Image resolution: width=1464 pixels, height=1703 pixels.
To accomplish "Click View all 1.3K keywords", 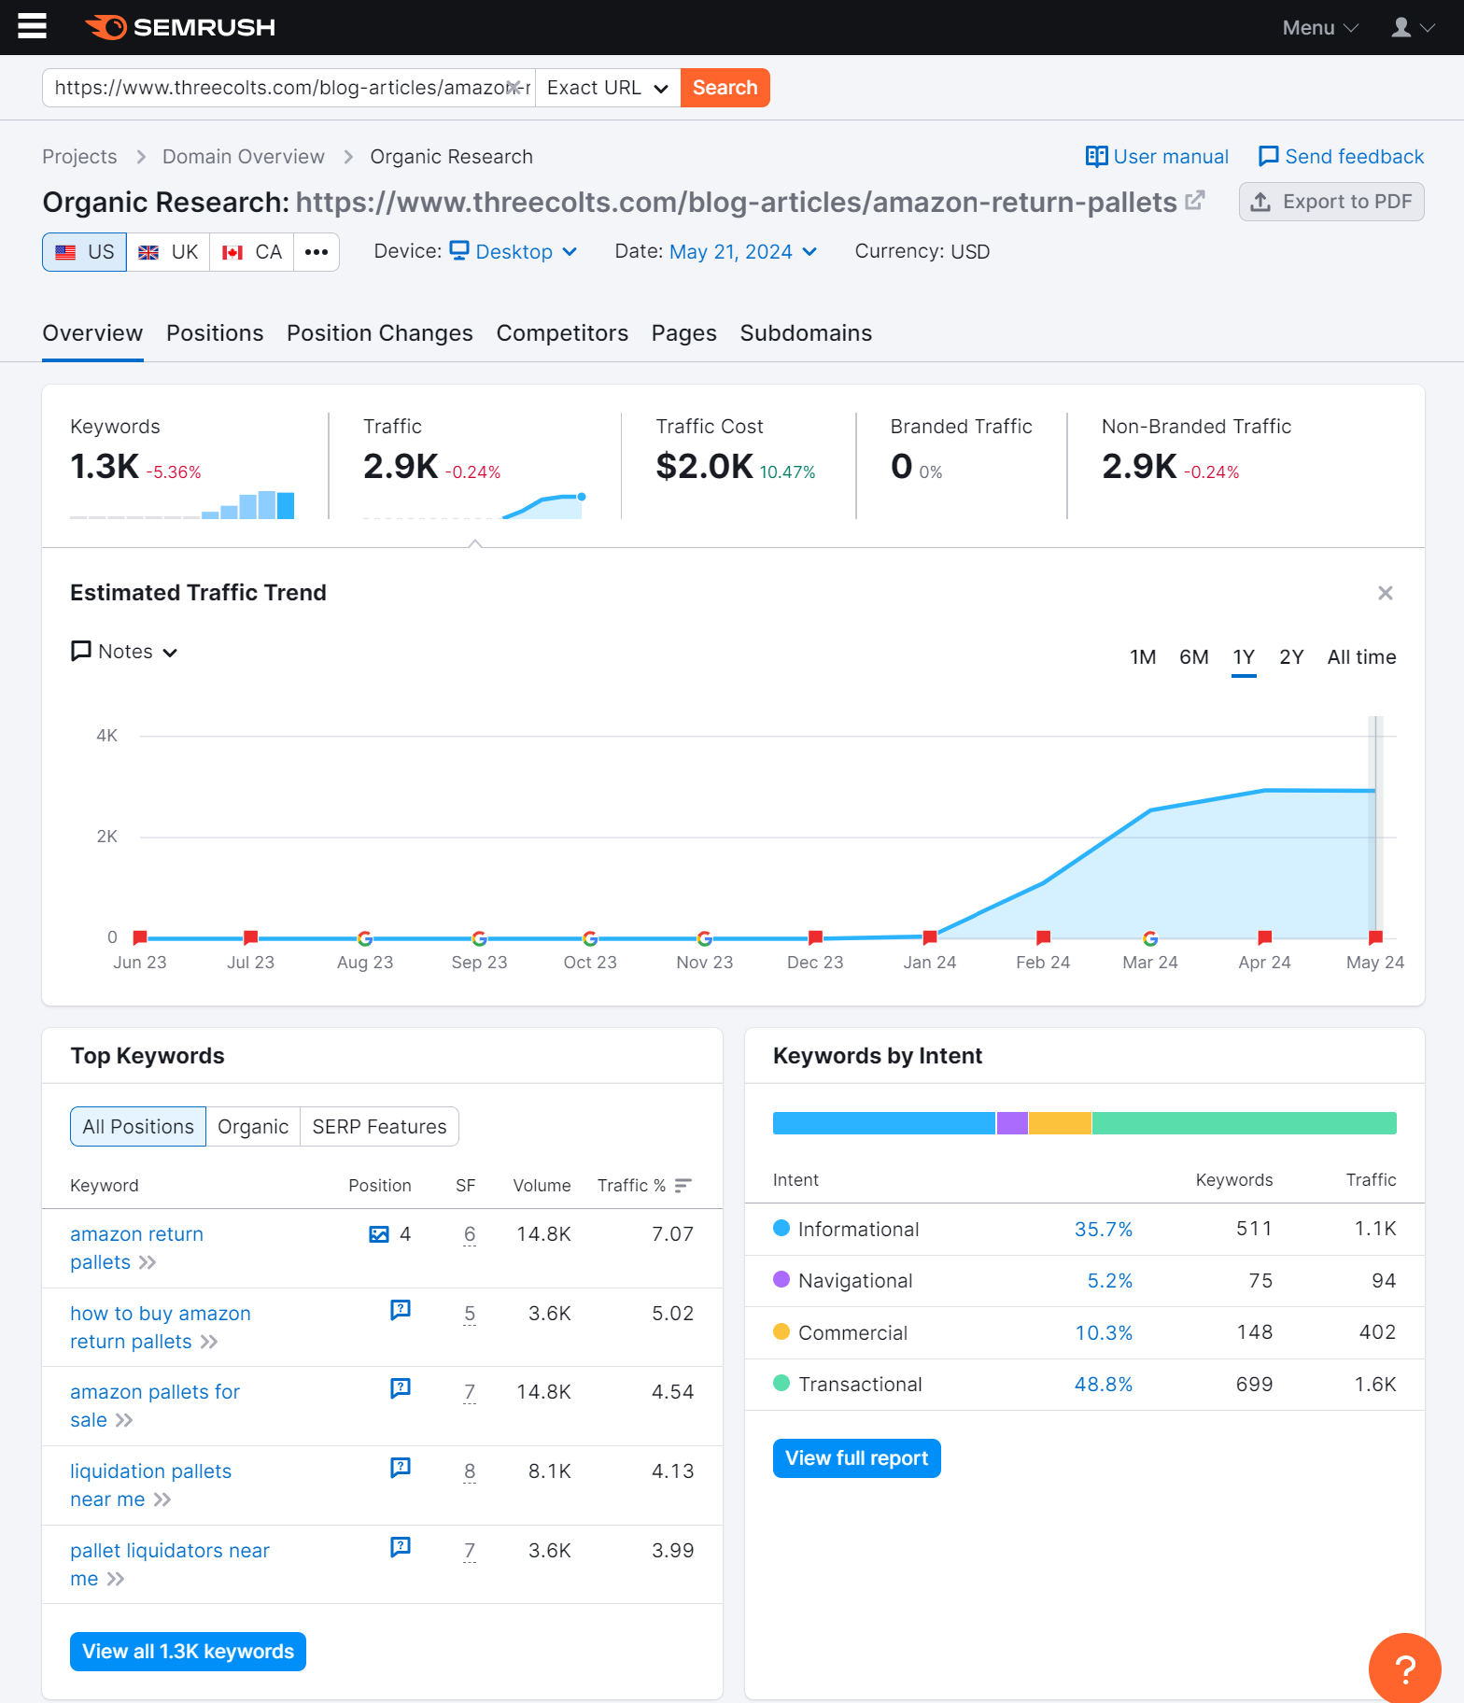I will pos(188,1652).
